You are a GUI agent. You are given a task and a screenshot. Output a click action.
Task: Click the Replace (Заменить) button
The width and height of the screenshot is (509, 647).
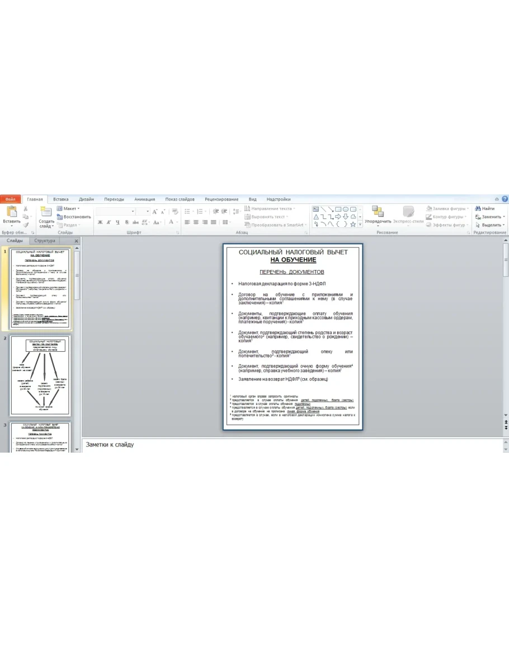[x=491, y=216]
